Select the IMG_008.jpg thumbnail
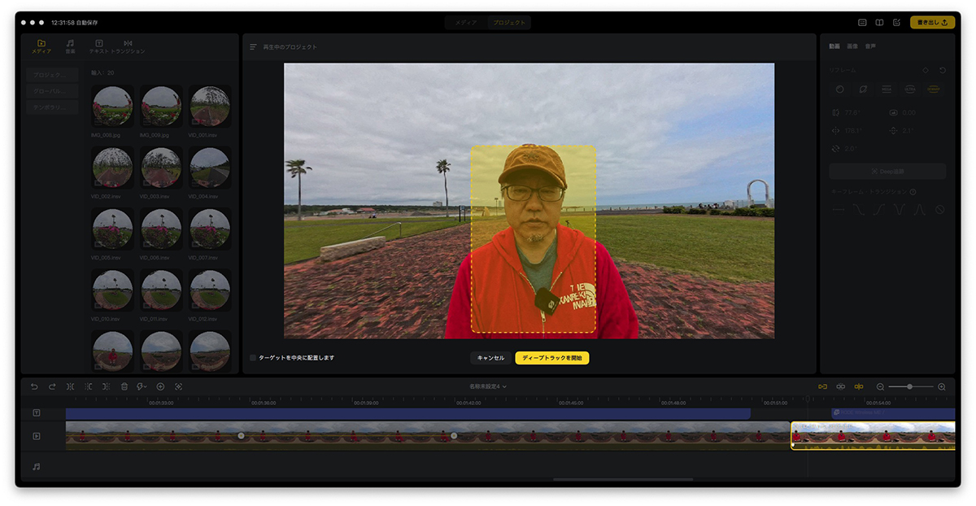The width and height of the screenshot is (976, 506). [x=112, y=107]
